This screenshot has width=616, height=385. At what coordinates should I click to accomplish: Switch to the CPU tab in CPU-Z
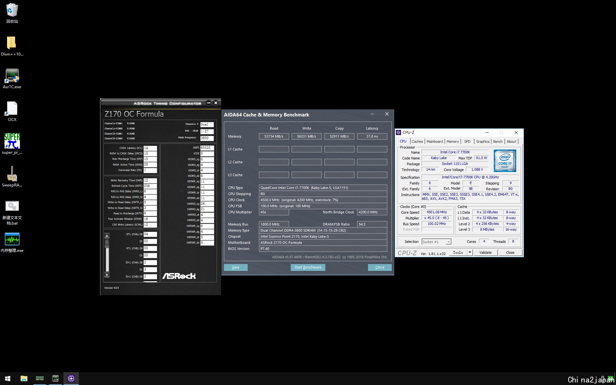point(403,141)
